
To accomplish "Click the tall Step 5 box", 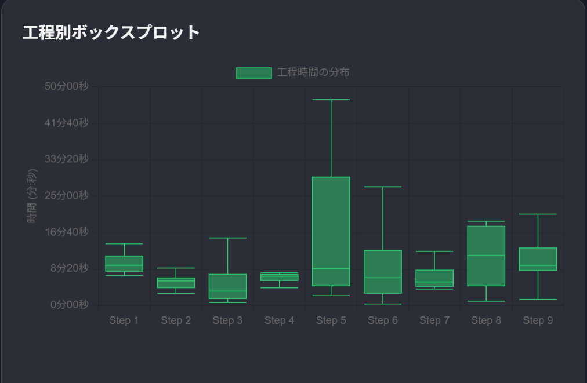I will pos(331,231).
